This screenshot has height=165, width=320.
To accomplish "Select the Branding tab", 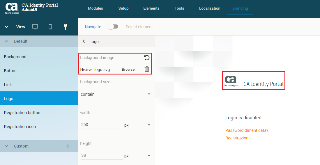I will [x=240, y=8].
